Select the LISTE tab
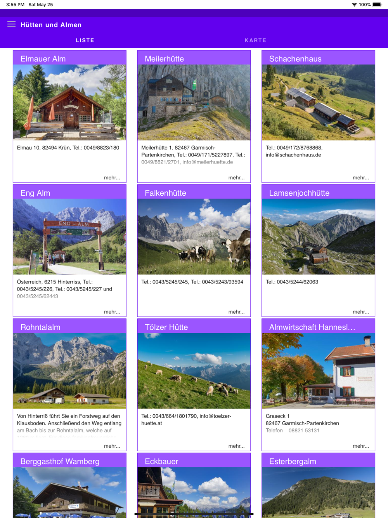 tap(85, 40)
